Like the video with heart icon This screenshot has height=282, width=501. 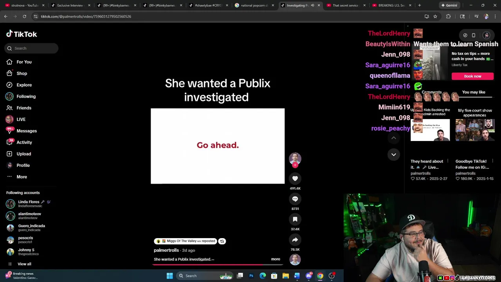pyautogui.click(x=295, y=179)
